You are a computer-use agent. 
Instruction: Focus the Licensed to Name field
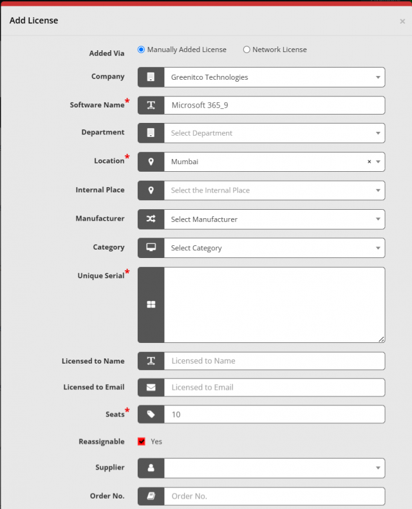(x=274, y=360)
